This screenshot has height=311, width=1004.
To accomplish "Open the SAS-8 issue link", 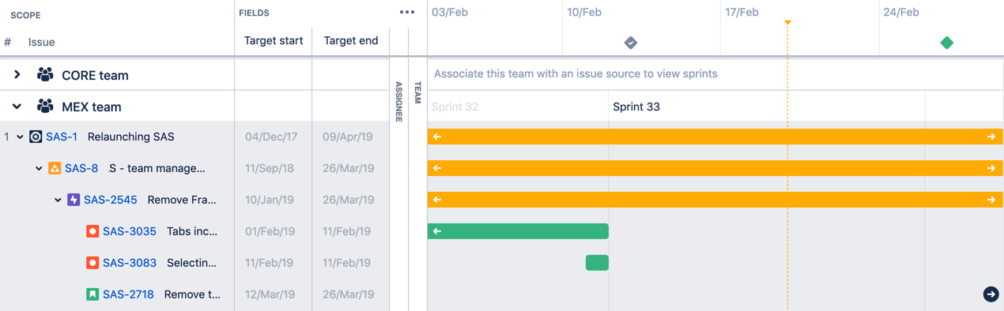I will tap(81, 168).
